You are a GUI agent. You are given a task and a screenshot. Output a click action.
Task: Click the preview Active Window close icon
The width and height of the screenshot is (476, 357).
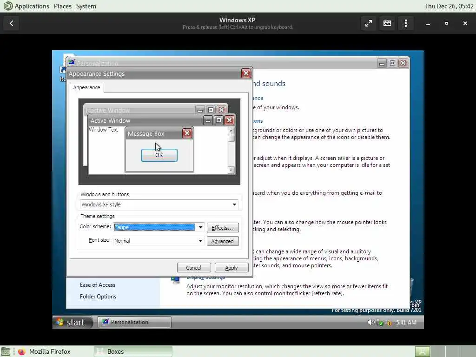tap(230, 120)
